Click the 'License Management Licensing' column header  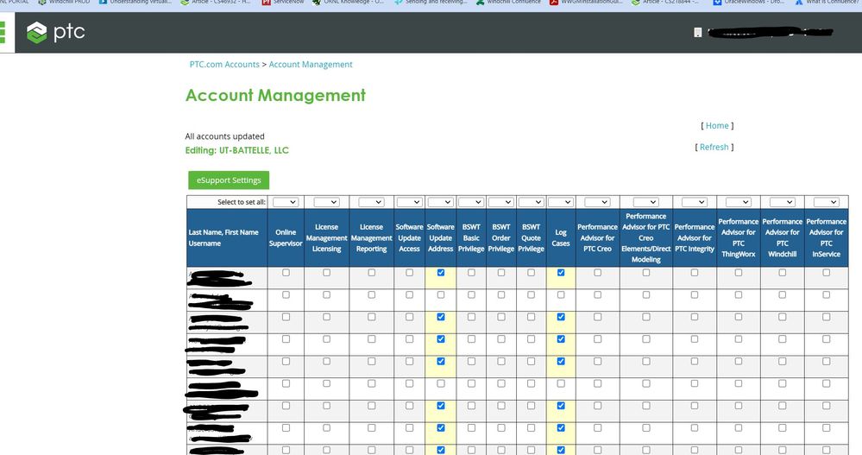pyautogui.click(x=326, y=237)
